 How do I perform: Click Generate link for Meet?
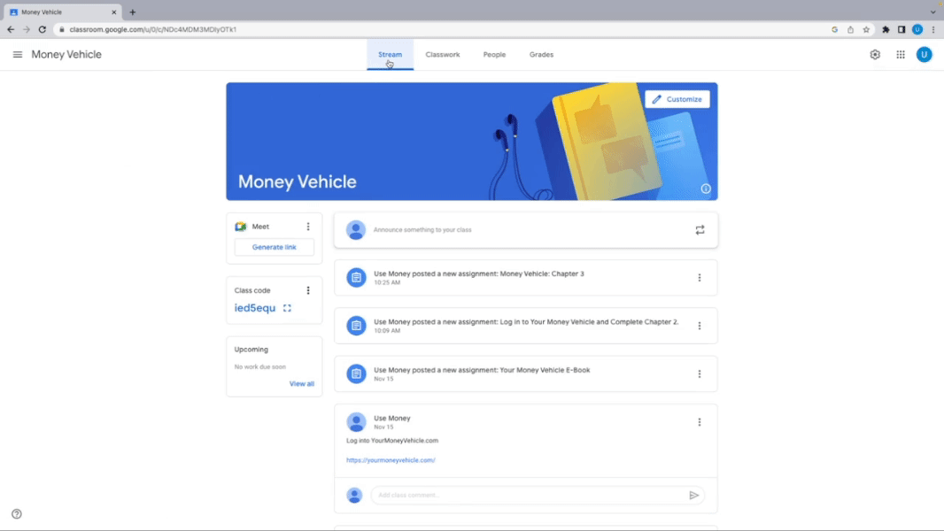click(x=274, y=247)
